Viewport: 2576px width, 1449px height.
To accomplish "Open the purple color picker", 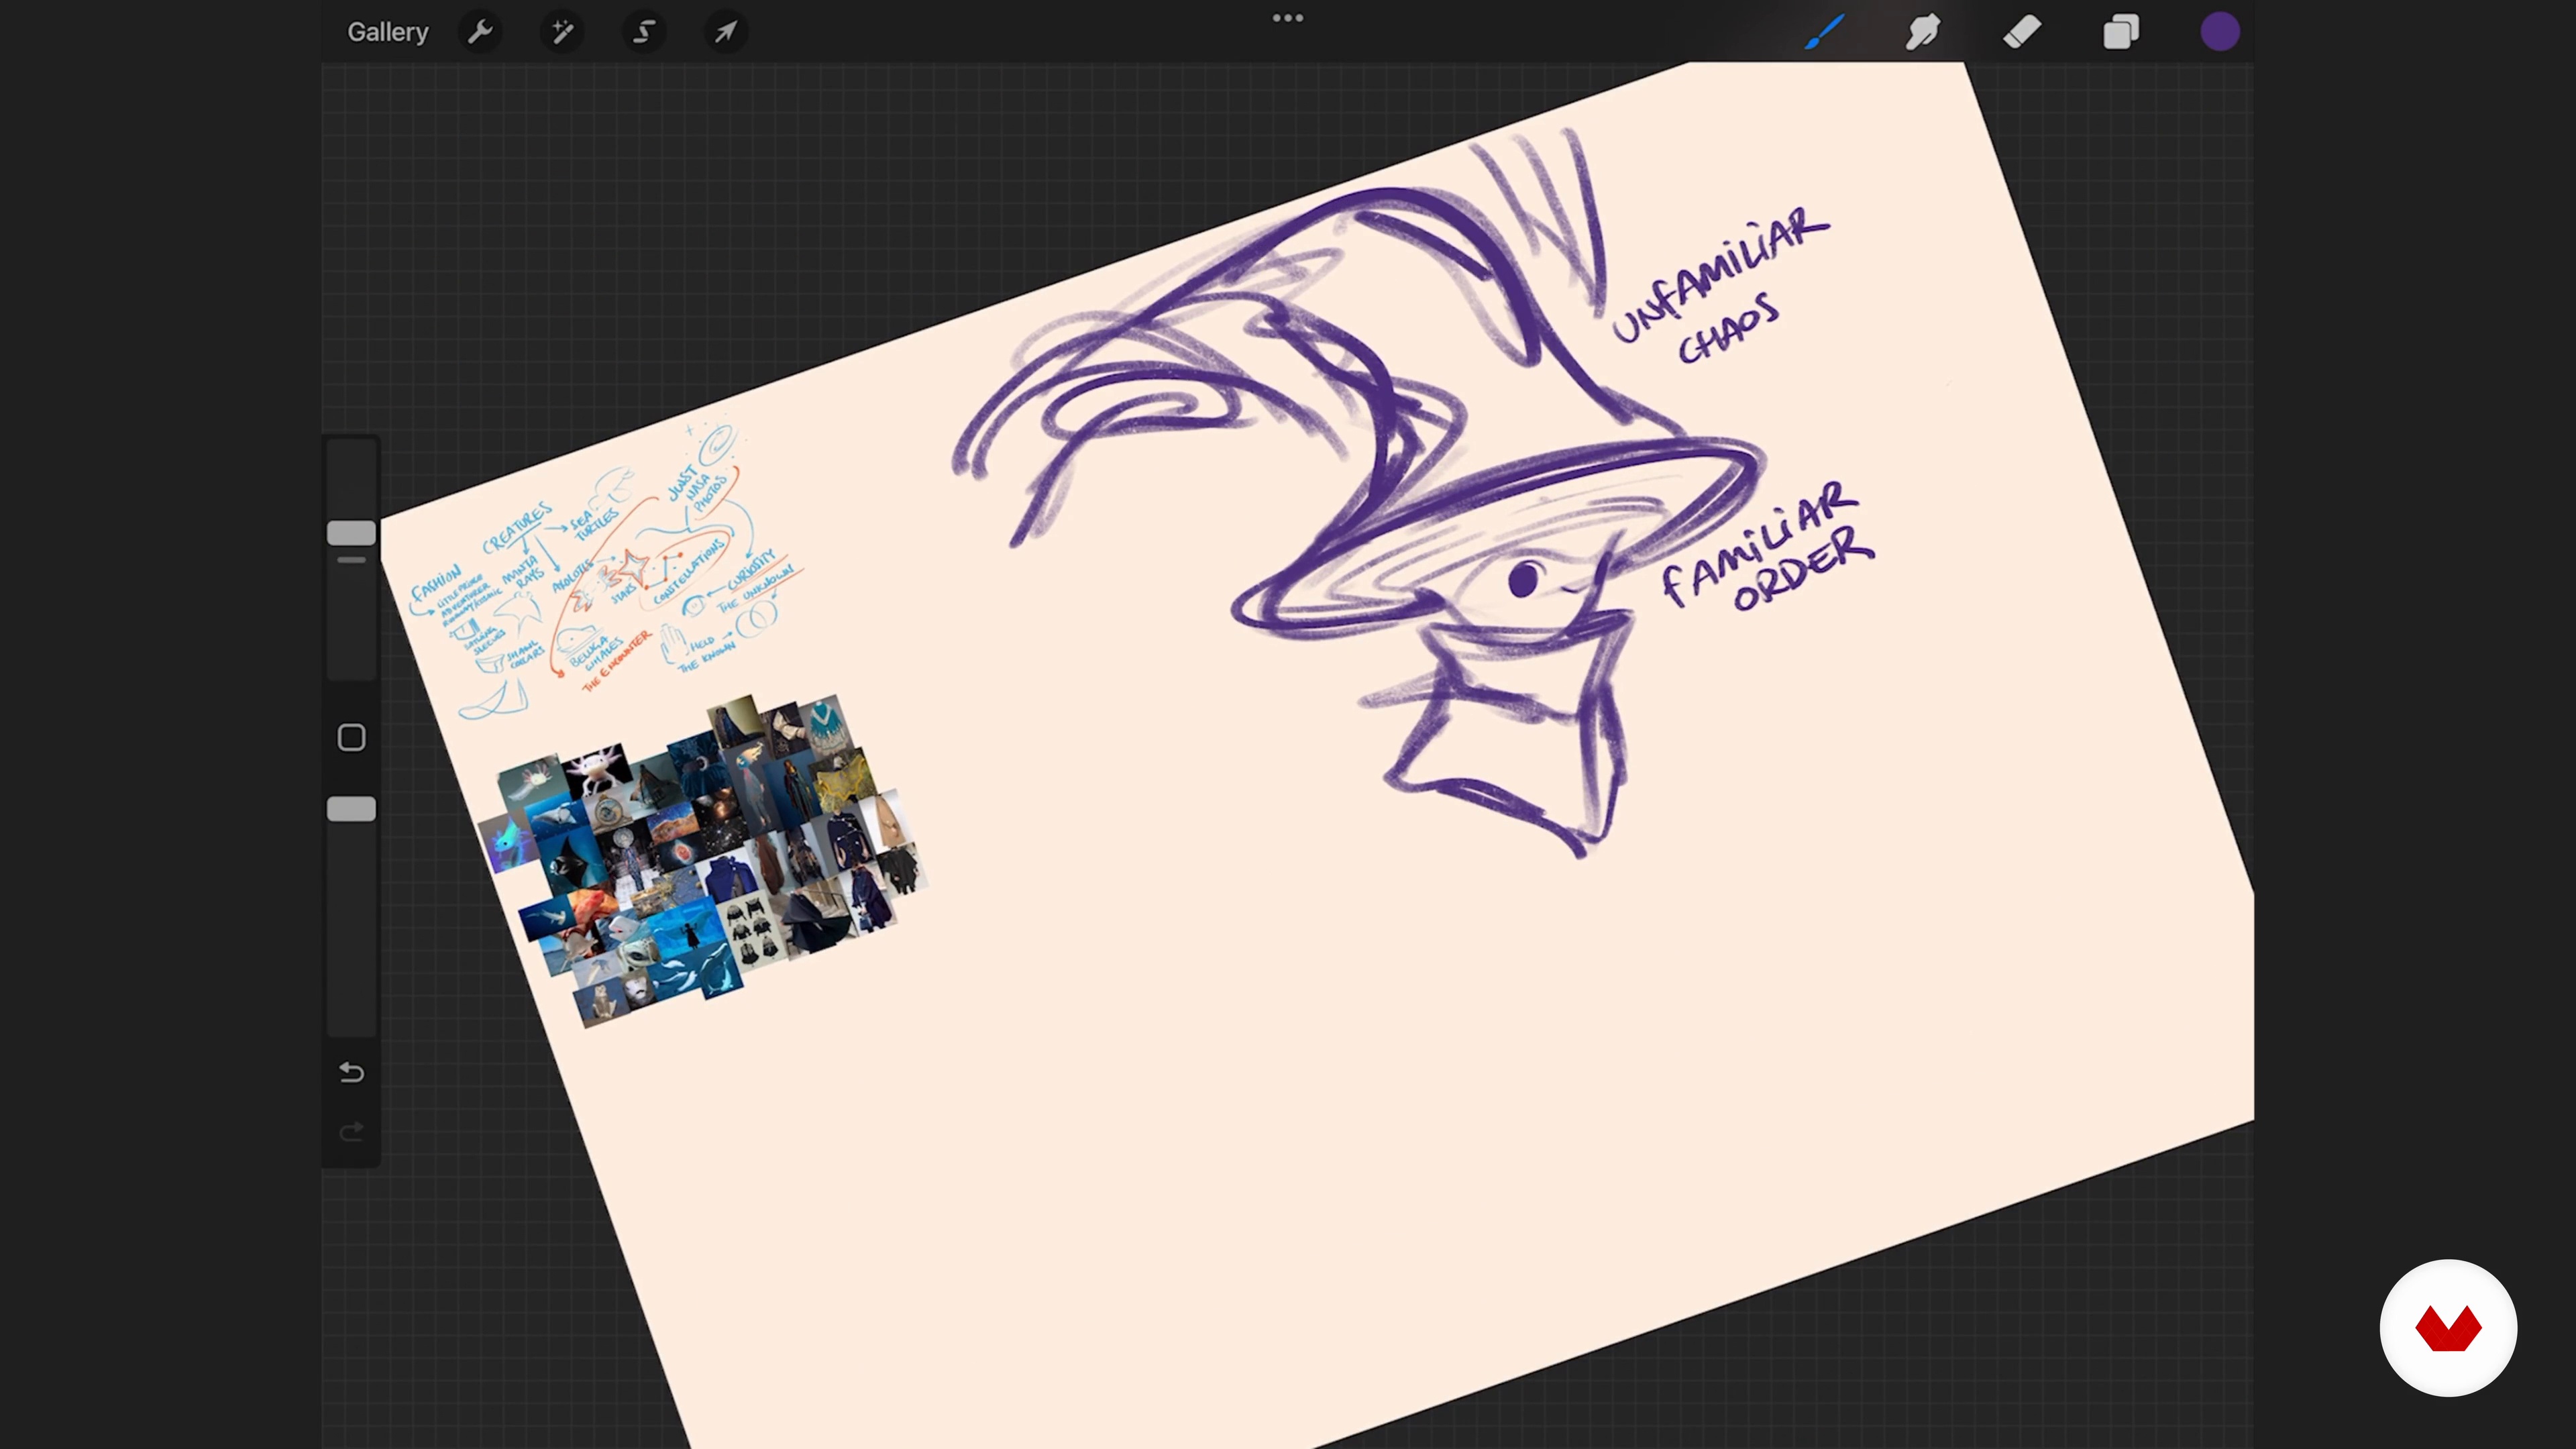I will click(x=2219, y=32).
